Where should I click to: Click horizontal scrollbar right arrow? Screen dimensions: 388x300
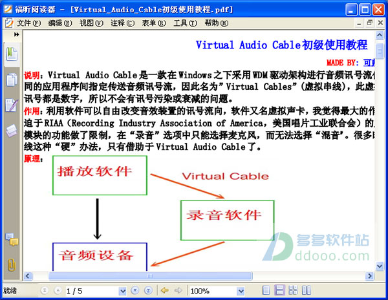[x=370, y=276]
